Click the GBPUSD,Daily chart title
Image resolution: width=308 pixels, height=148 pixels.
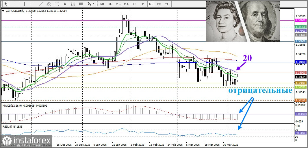[14, 11]
